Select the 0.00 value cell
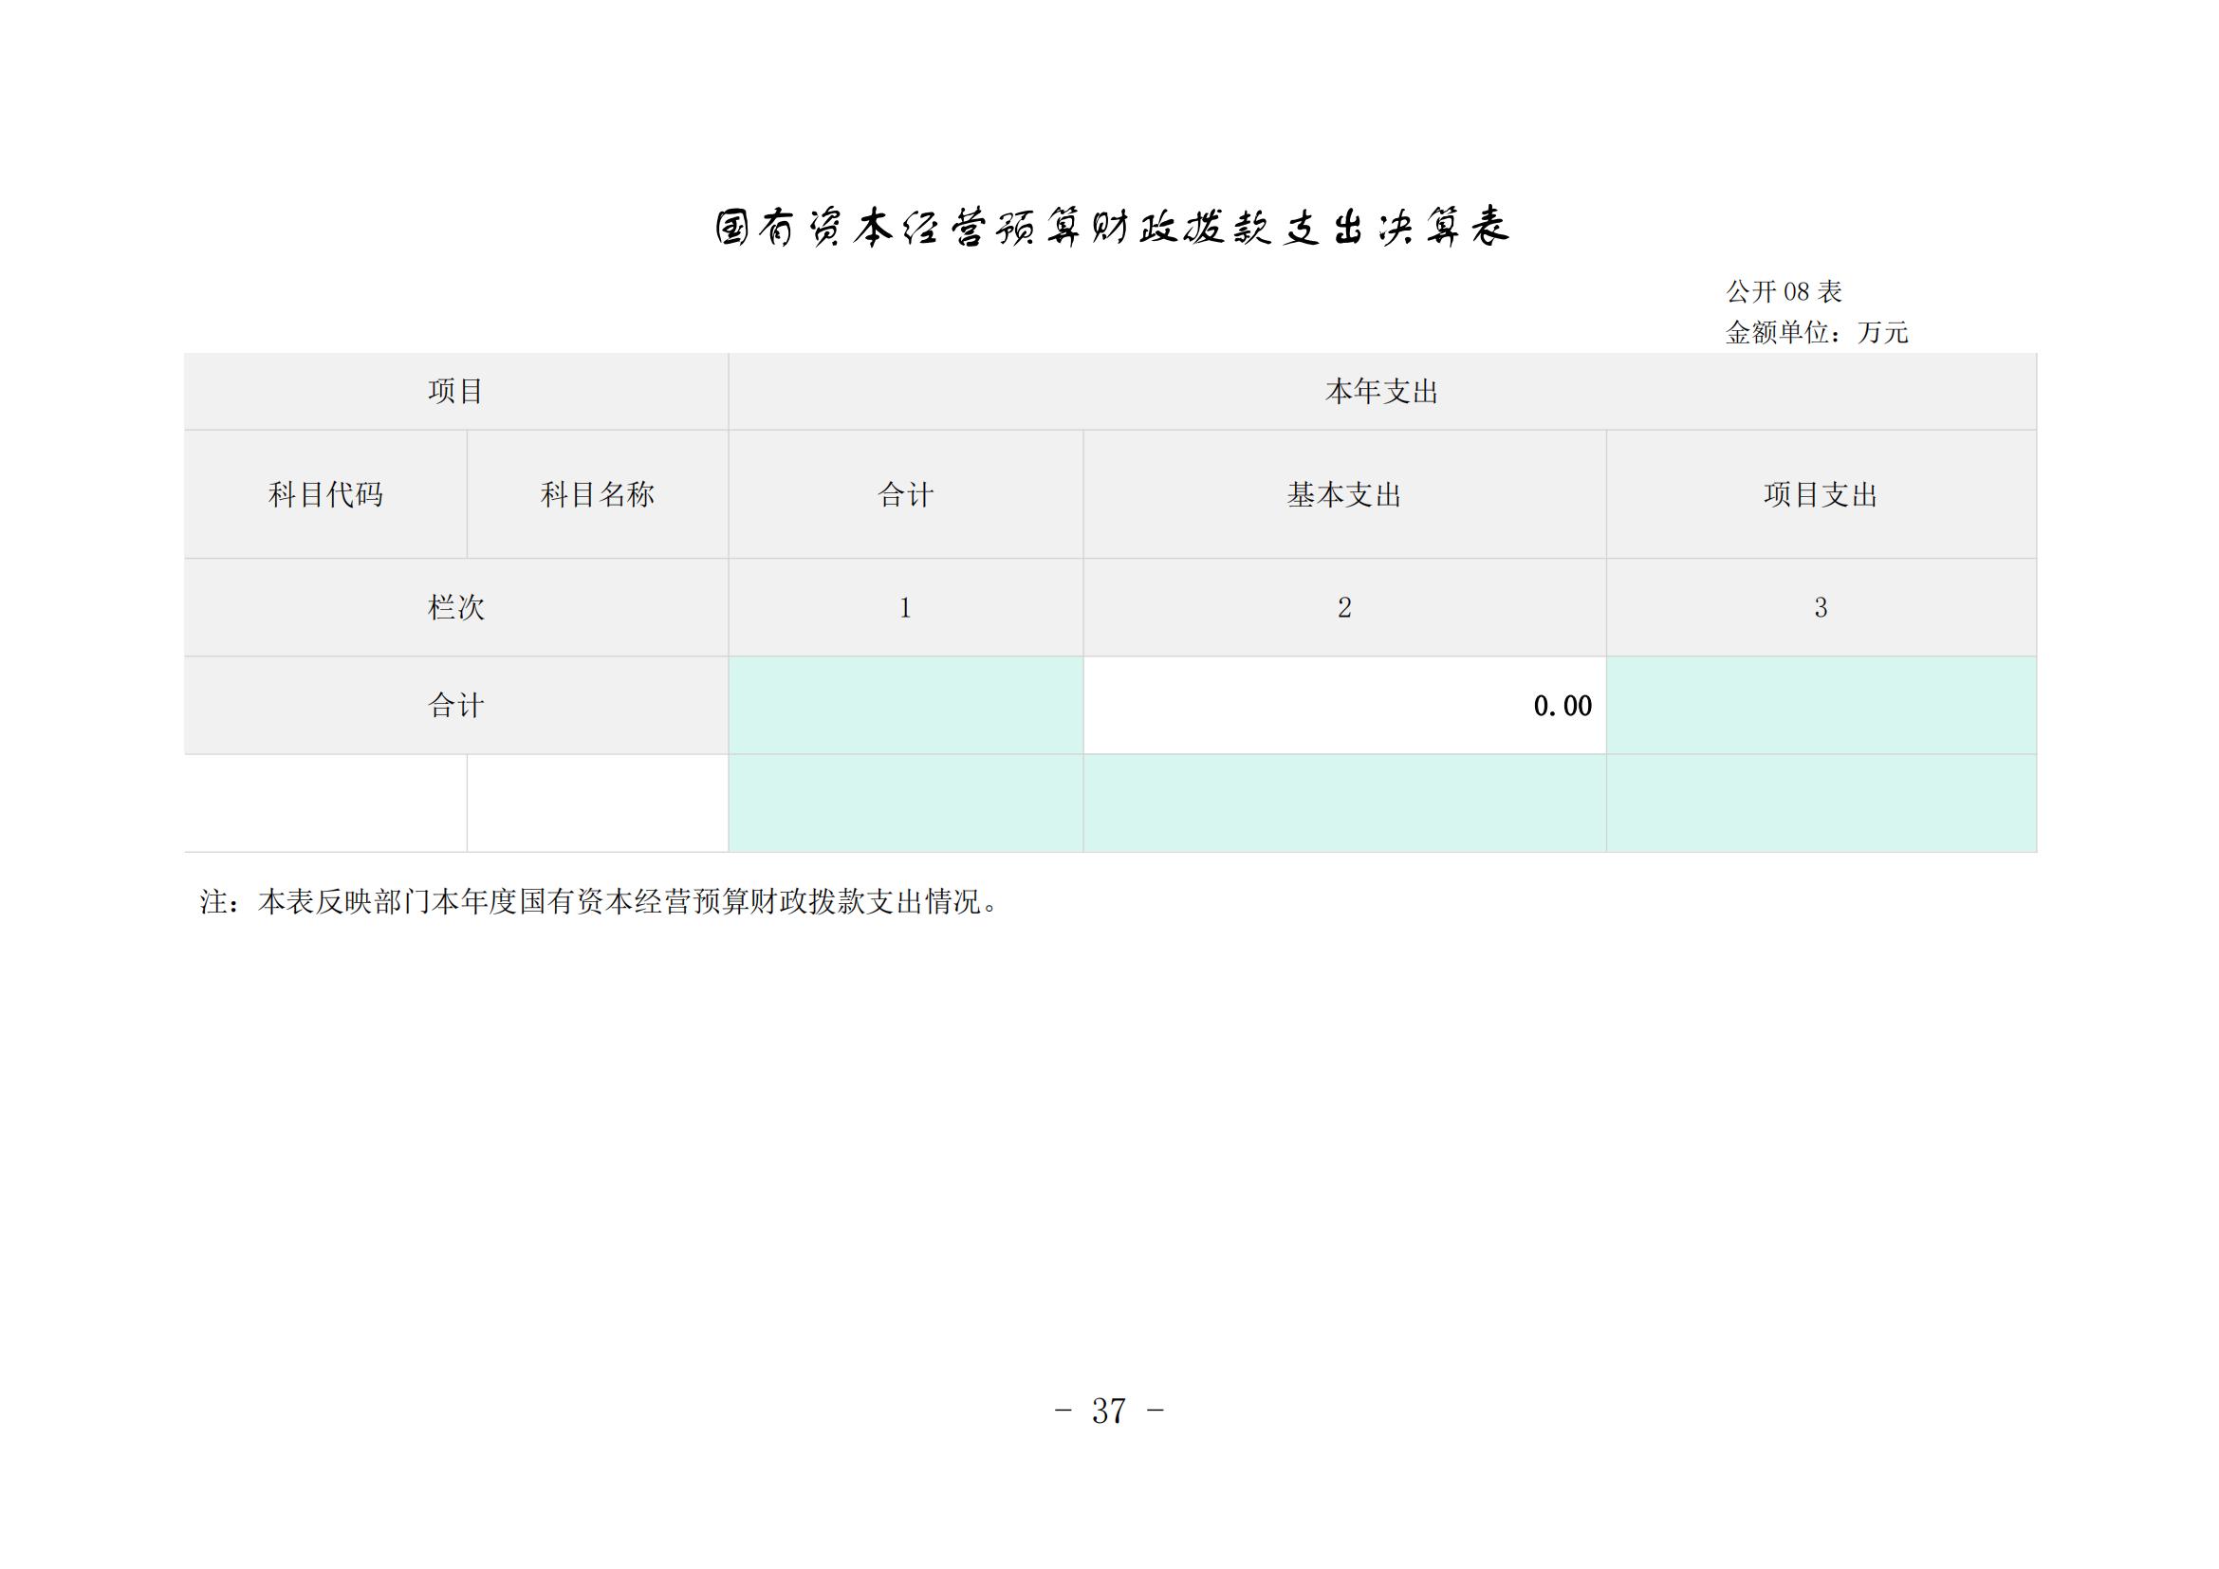 click(x=1344, y=705)
